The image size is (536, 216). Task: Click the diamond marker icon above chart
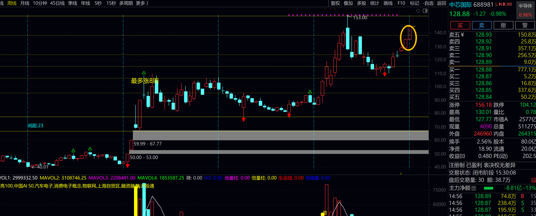[418, 11]
